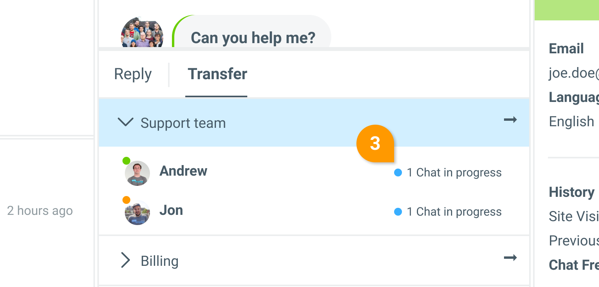Screen dimensions: 599x287
Task: Switch to the Transfer tab
Action: [217, 74]
